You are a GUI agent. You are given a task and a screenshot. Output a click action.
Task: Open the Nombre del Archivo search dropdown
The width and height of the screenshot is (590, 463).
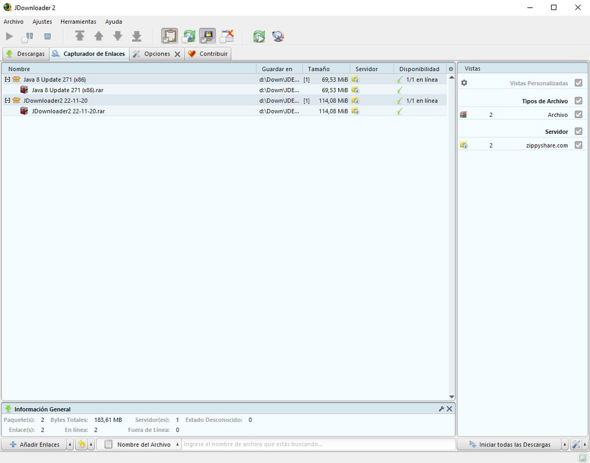139,444
